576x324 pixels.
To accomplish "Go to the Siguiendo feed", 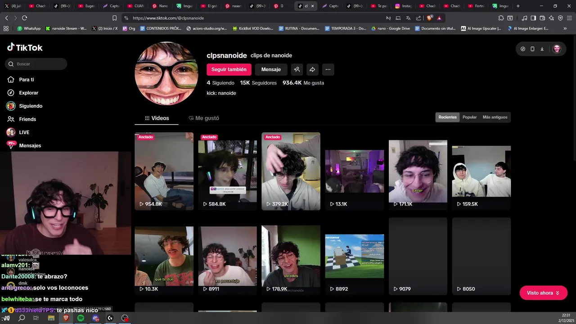I will tap(25, 106).
